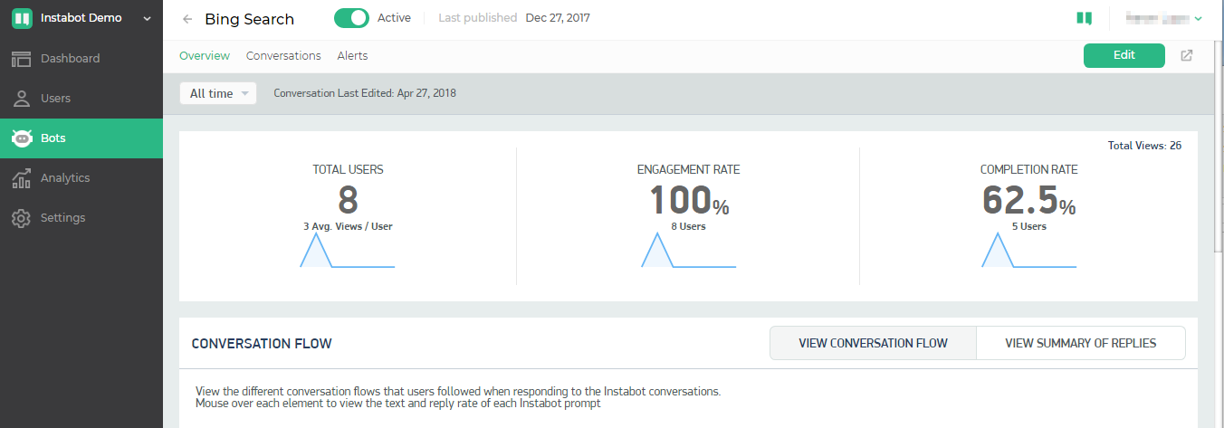Switch to the Overview tab
This screenshot has width=1224, height=428.
coord(205,56)
